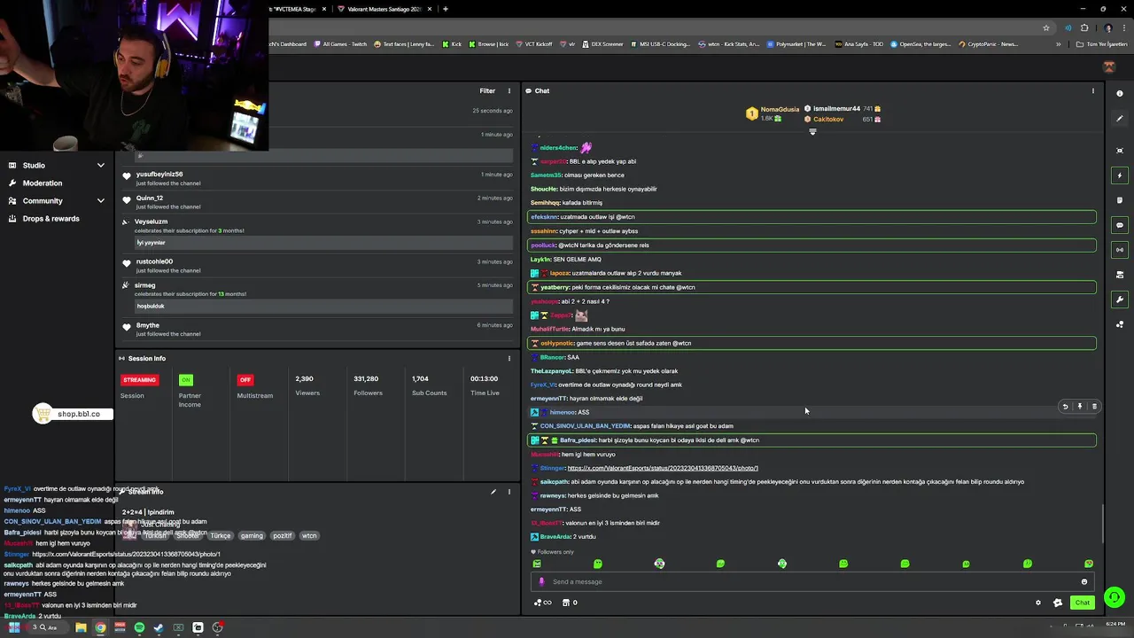Open the All Games - Twitch bookmark

340,44
